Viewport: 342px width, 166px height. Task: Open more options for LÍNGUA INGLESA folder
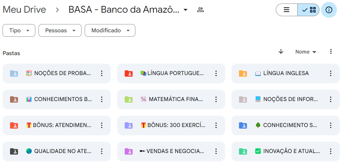[x=331, y=73]
